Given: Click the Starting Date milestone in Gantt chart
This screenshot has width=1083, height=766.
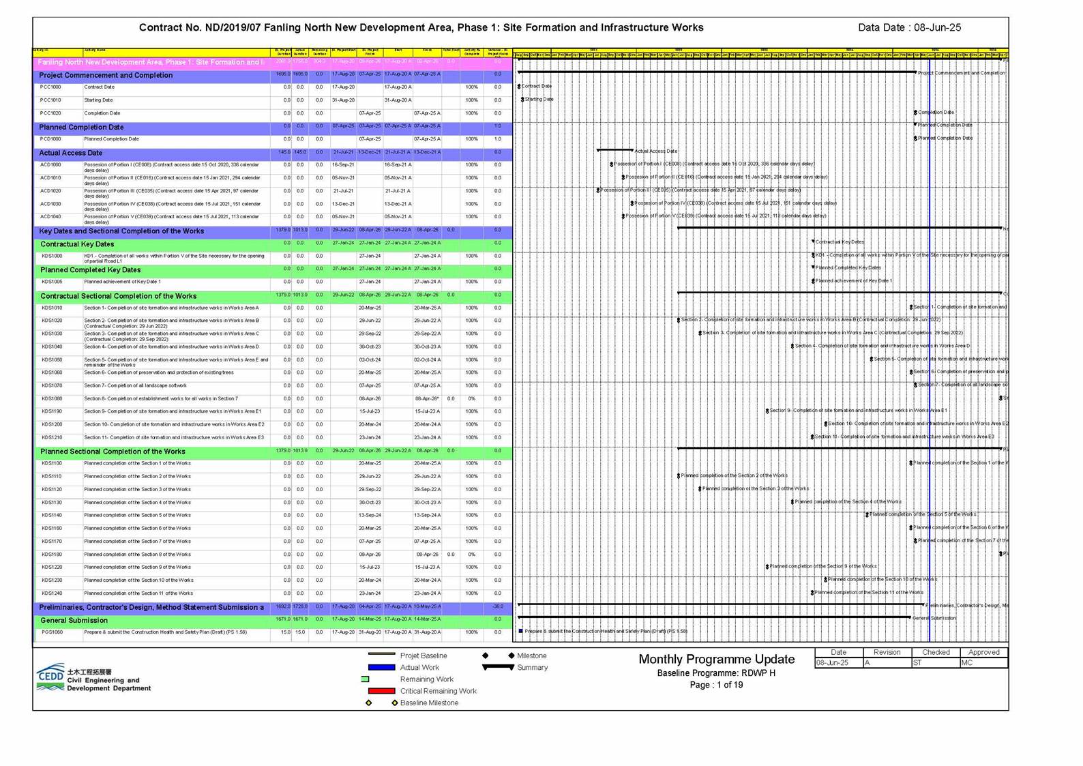Looking at the screenshot, I should click(522, 100).
